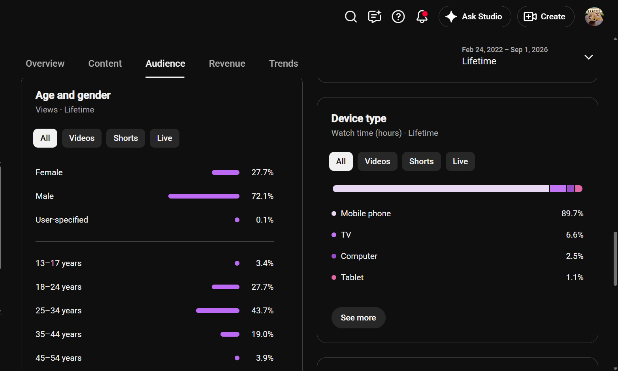Switch to the Overview tab
Viewport: 618px width, 371px height.
point(45,64)
